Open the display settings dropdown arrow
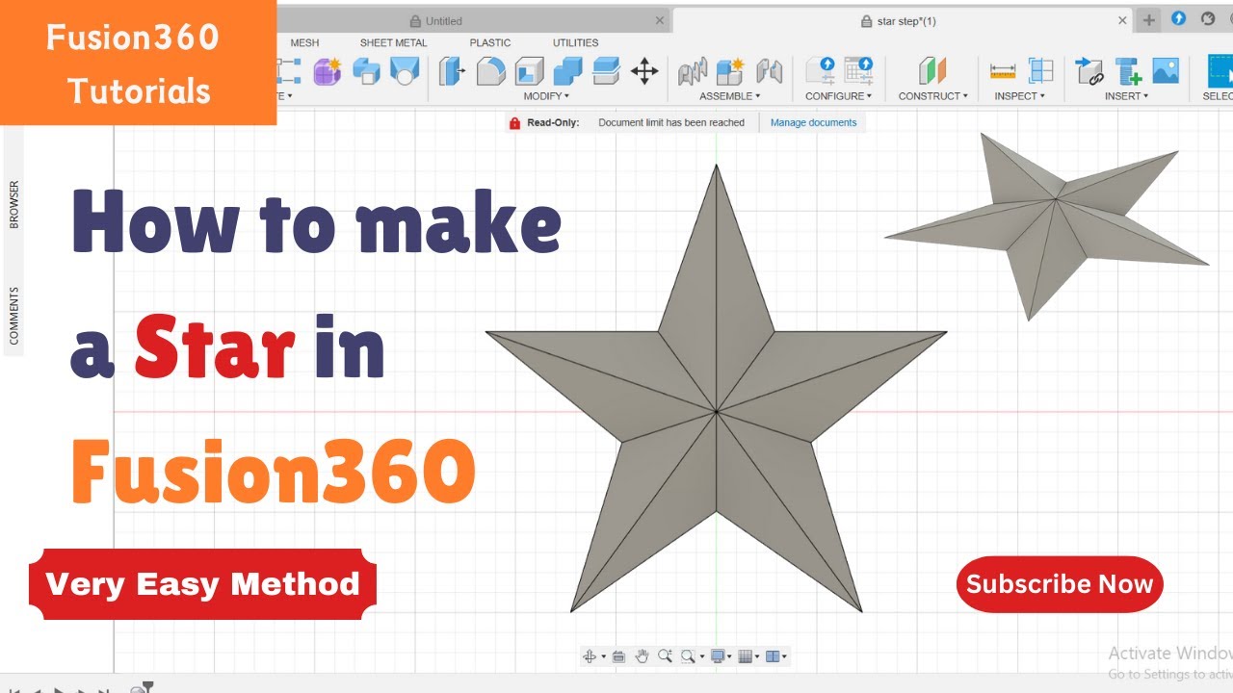The height and width of the screenshot is (693, 1233). (x=730, y=657)
